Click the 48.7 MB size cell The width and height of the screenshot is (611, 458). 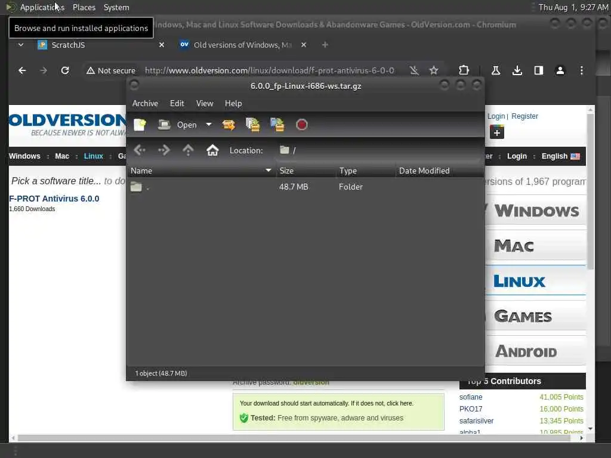[294, 187]
